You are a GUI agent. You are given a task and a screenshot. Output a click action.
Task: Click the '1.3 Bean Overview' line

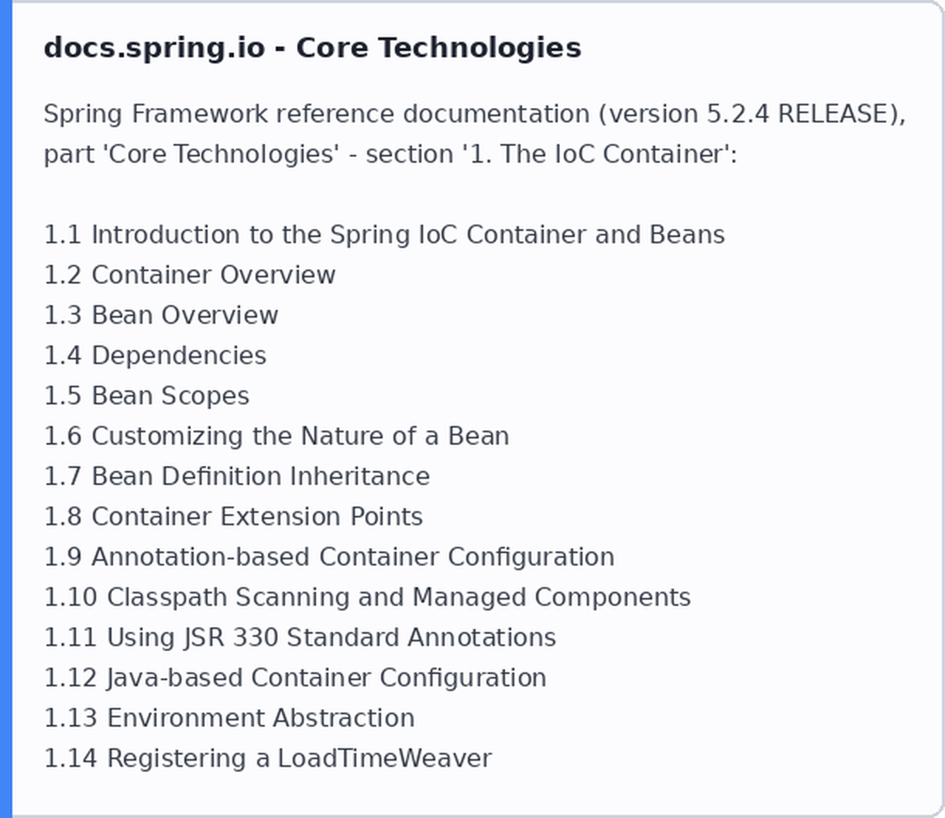[x=161, y=315]
